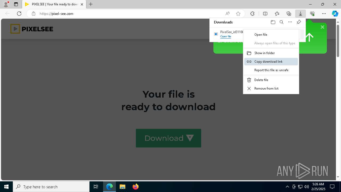Open Settings and more ellipsis menu
The height and width of the screenshot is (192, 341).
324,14
